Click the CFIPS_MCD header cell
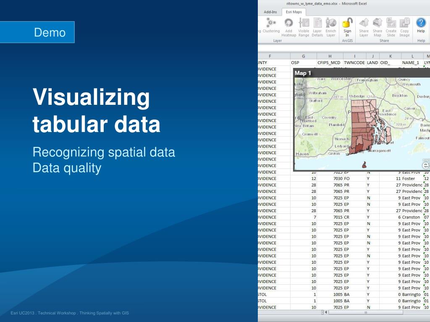The image size is (430, 322). [330, 63]
